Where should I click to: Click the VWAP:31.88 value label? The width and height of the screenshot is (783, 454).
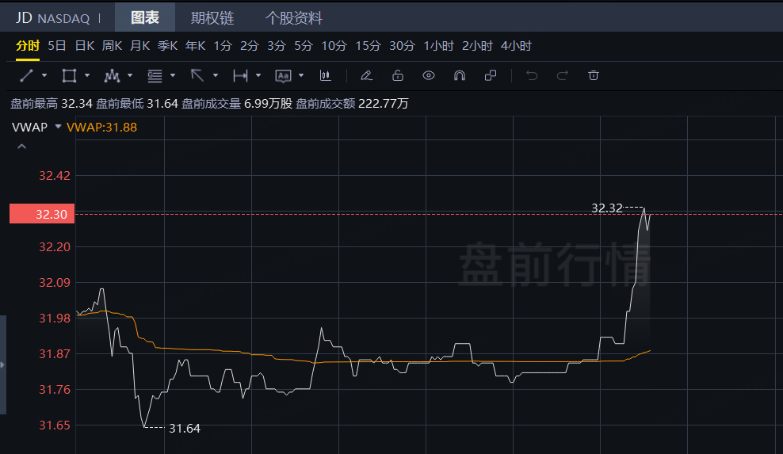pos(102,128)
